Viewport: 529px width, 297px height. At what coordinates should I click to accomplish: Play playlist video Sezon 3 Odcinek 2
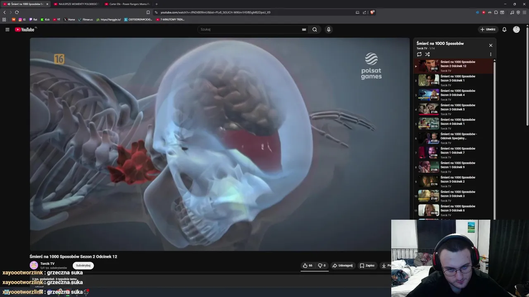pyautogui.click(x=453, y=181)
